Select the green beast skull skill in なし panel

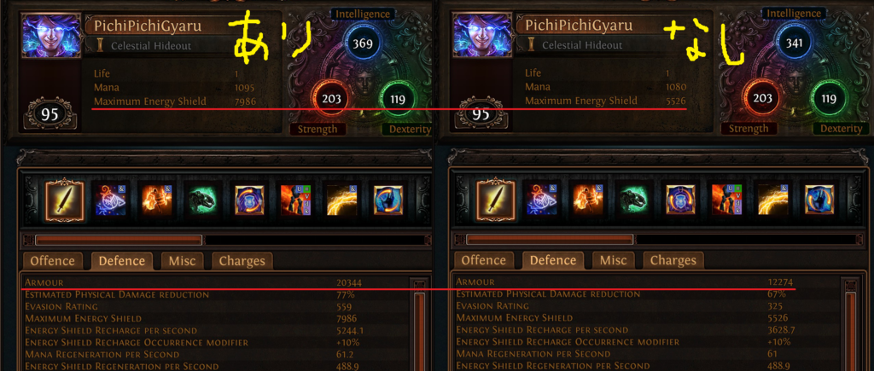click(634, 200)
